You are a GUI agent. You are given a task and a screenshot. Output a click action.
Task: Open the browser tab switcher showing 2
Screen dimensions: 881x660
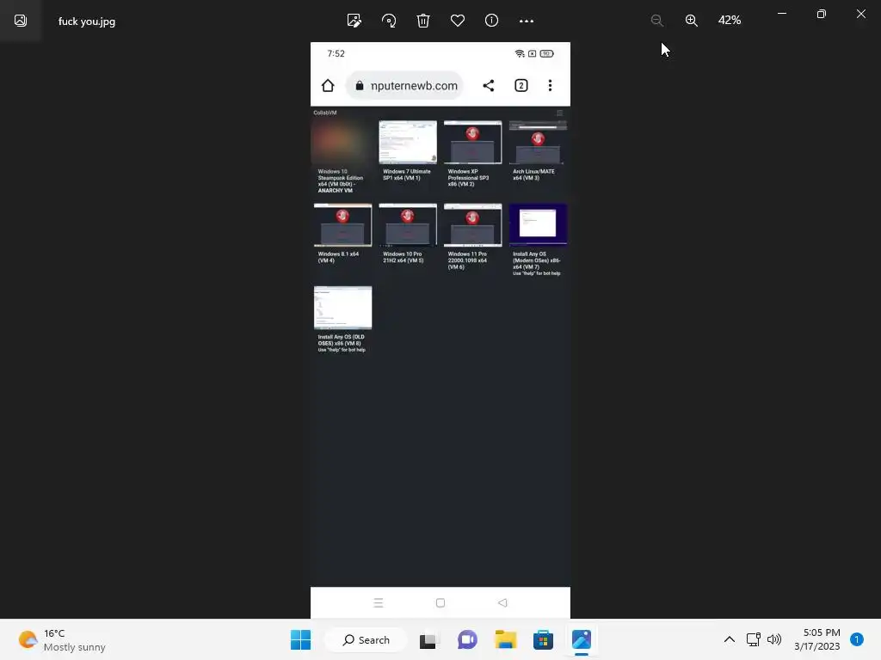click(x=521, y=85)
